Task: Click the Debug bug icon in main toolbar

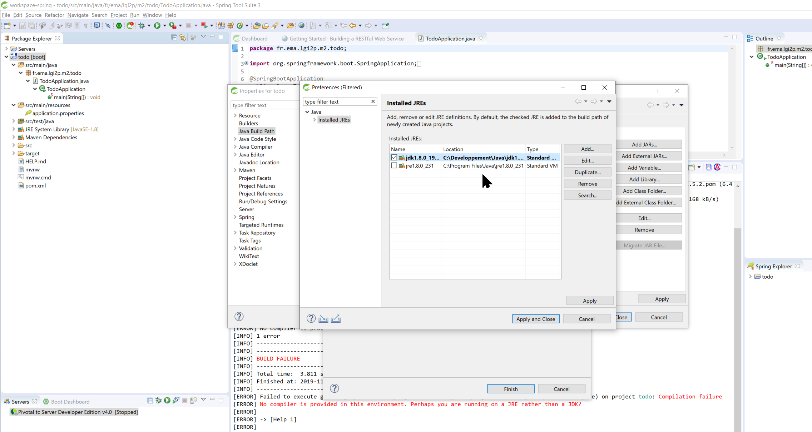Action: pos(142,26)
